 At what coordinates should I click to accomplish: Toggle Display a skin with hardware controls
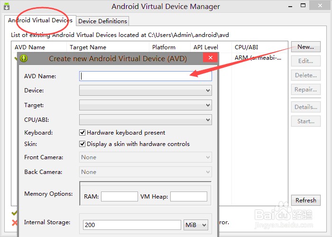[82, 144]
